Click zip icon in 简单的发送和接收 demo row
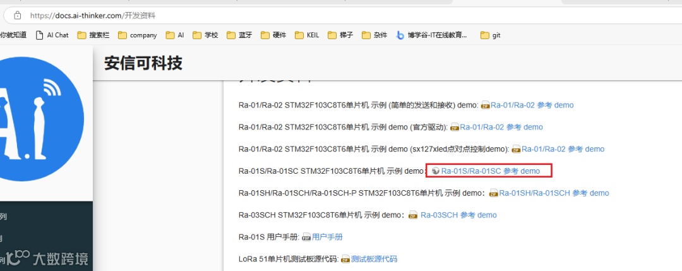Screen dimensions: 682x271 click(x=486, y=105)
